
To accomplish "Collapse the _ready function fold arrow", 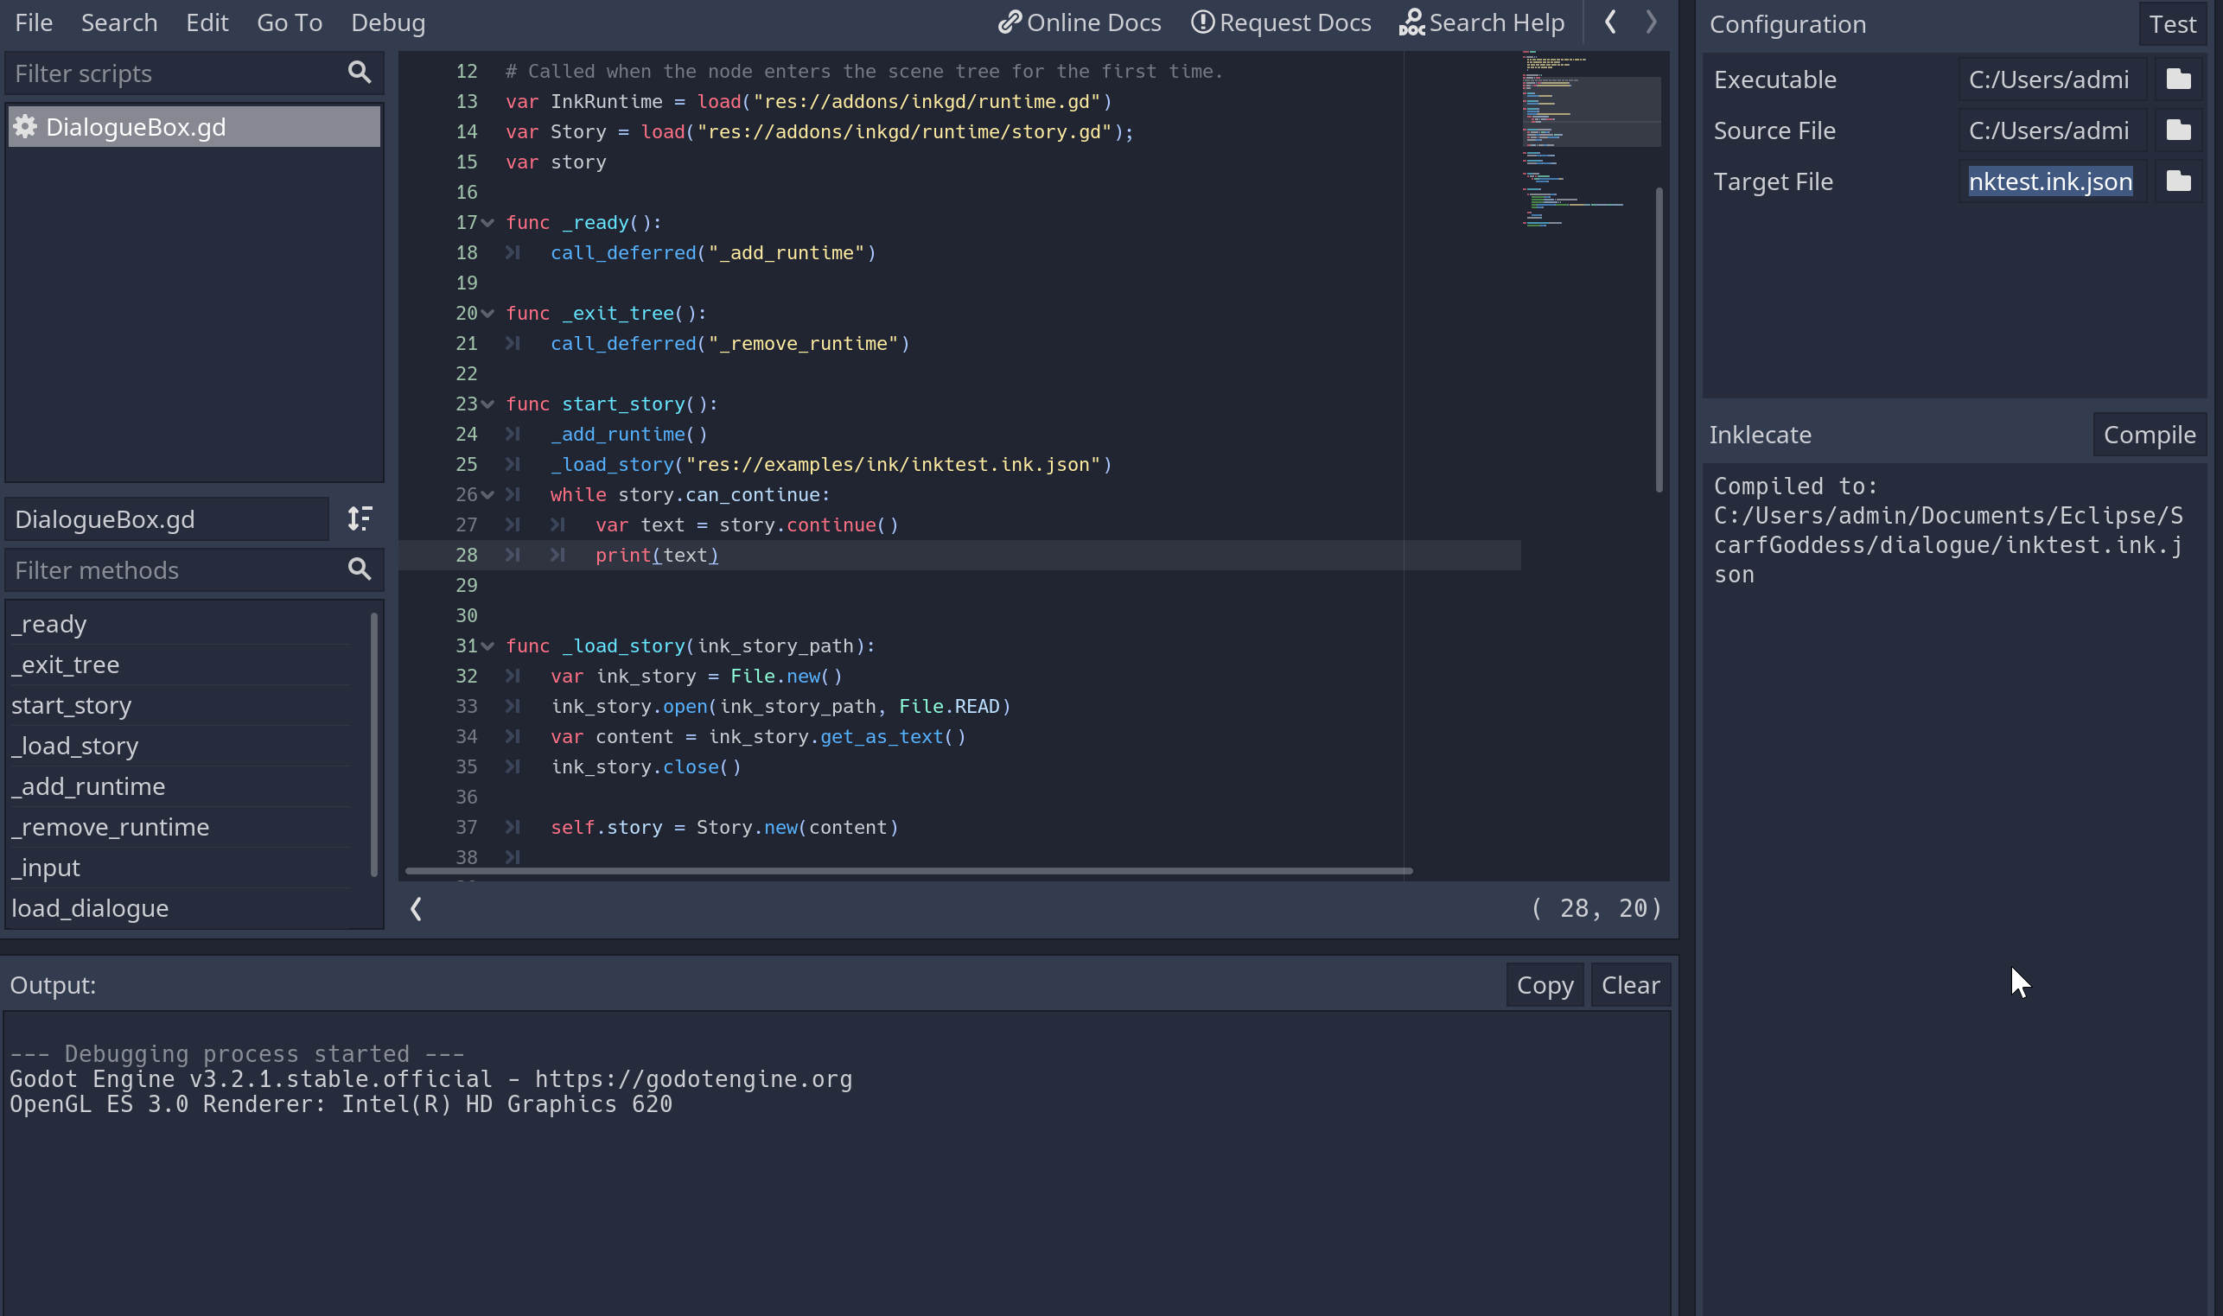I will pyautogui.click(x=487, y=223).
